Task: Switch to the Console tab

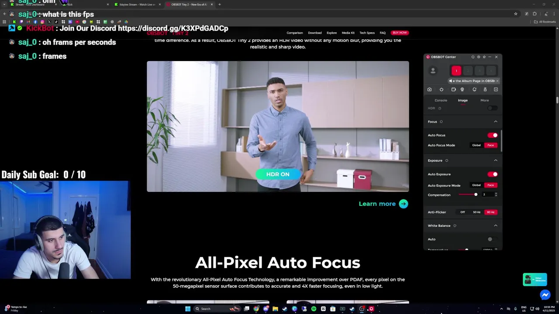Action: click(x=441, y=100)
